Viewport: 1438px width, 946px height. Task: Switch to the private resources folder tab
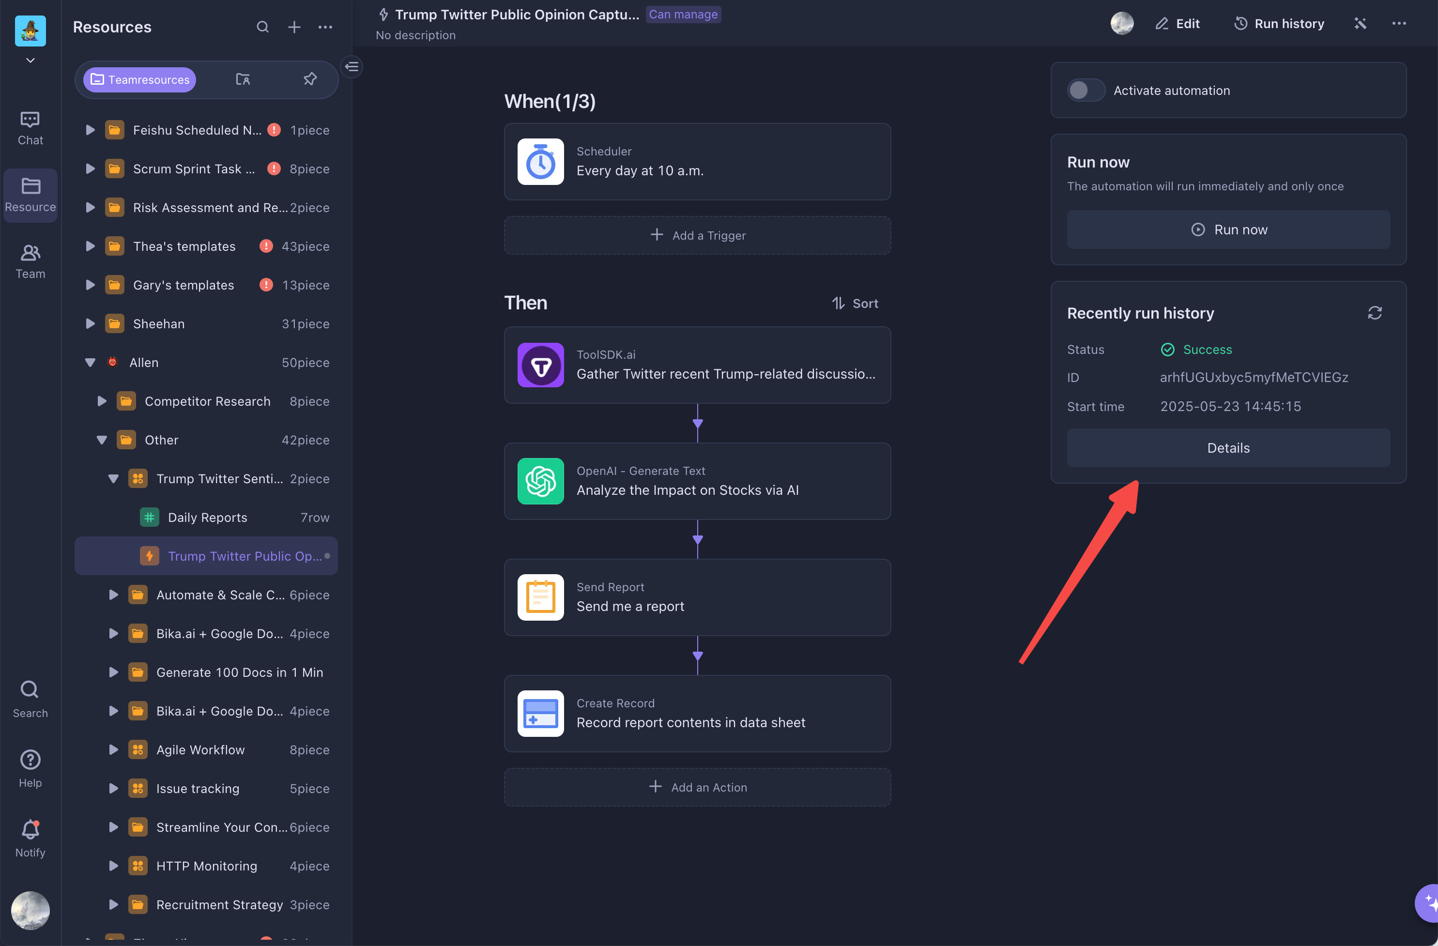point(243,79)
